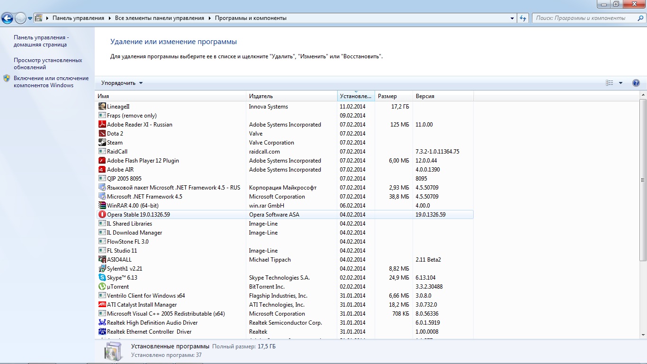The image size is (647, 364).
Task: Click the Realtek Ethernet Controller Driver icon
Action: (x=102, y=332)
